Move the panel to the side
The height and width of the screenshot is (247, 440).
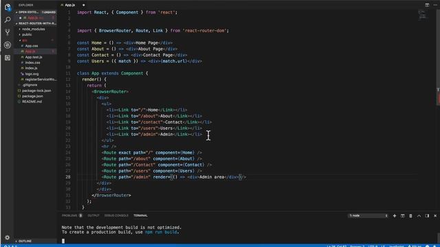427,215
